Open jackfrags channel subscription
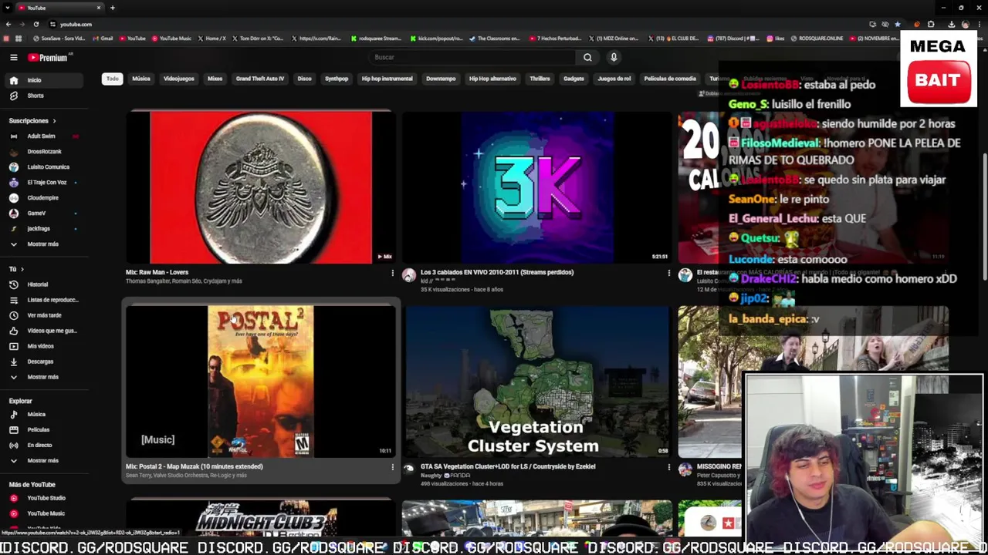 pyautogui.click(x=45, y=229)
